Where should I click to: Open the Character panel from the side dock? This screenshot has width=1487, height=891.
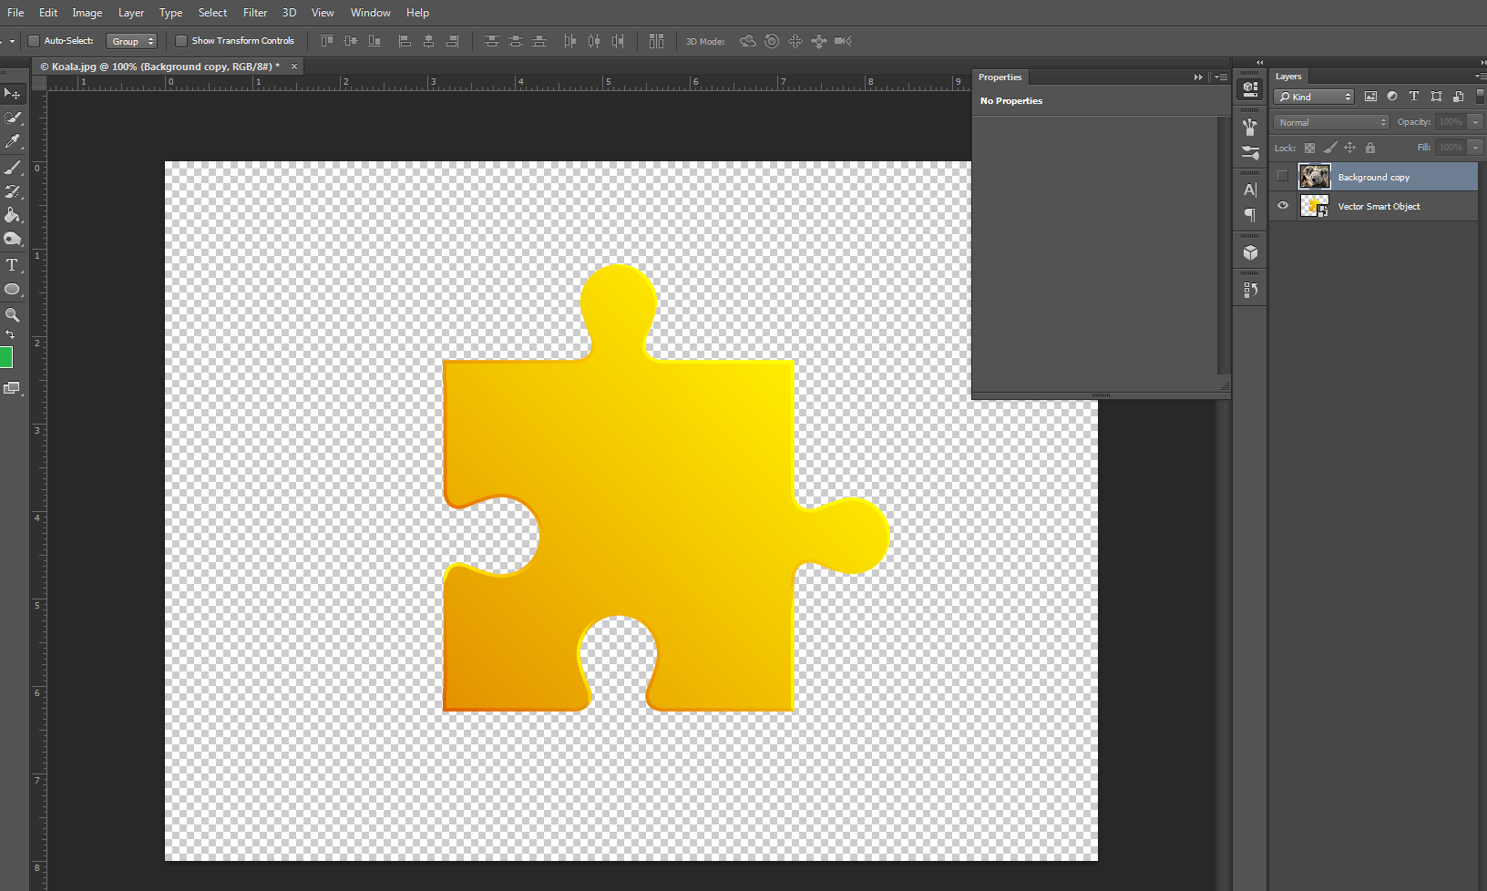1249,189
